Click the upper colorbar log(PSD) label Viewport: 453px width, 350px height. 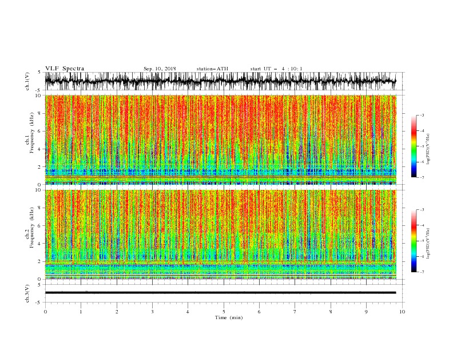click(428, 149)
